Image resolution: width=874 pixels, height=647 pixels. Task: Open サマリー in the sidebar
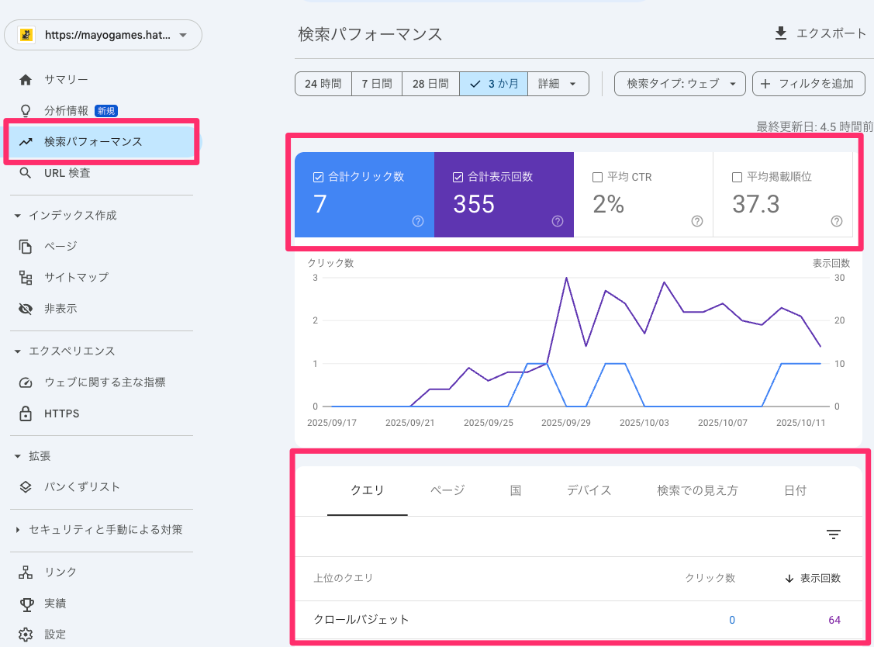pos(67,80)
